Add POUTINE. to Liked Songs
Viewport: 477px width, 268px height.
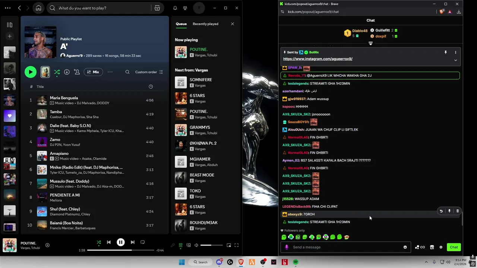tap(47, 245)
